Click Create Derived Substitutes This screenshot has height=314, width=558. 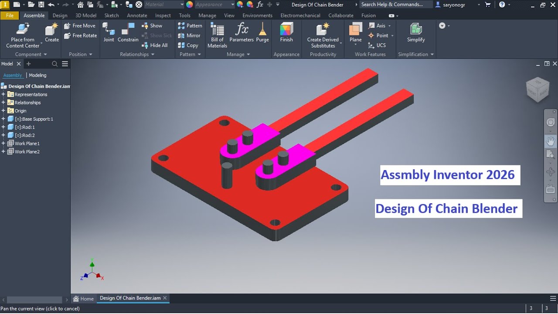(x=323, y=35)
